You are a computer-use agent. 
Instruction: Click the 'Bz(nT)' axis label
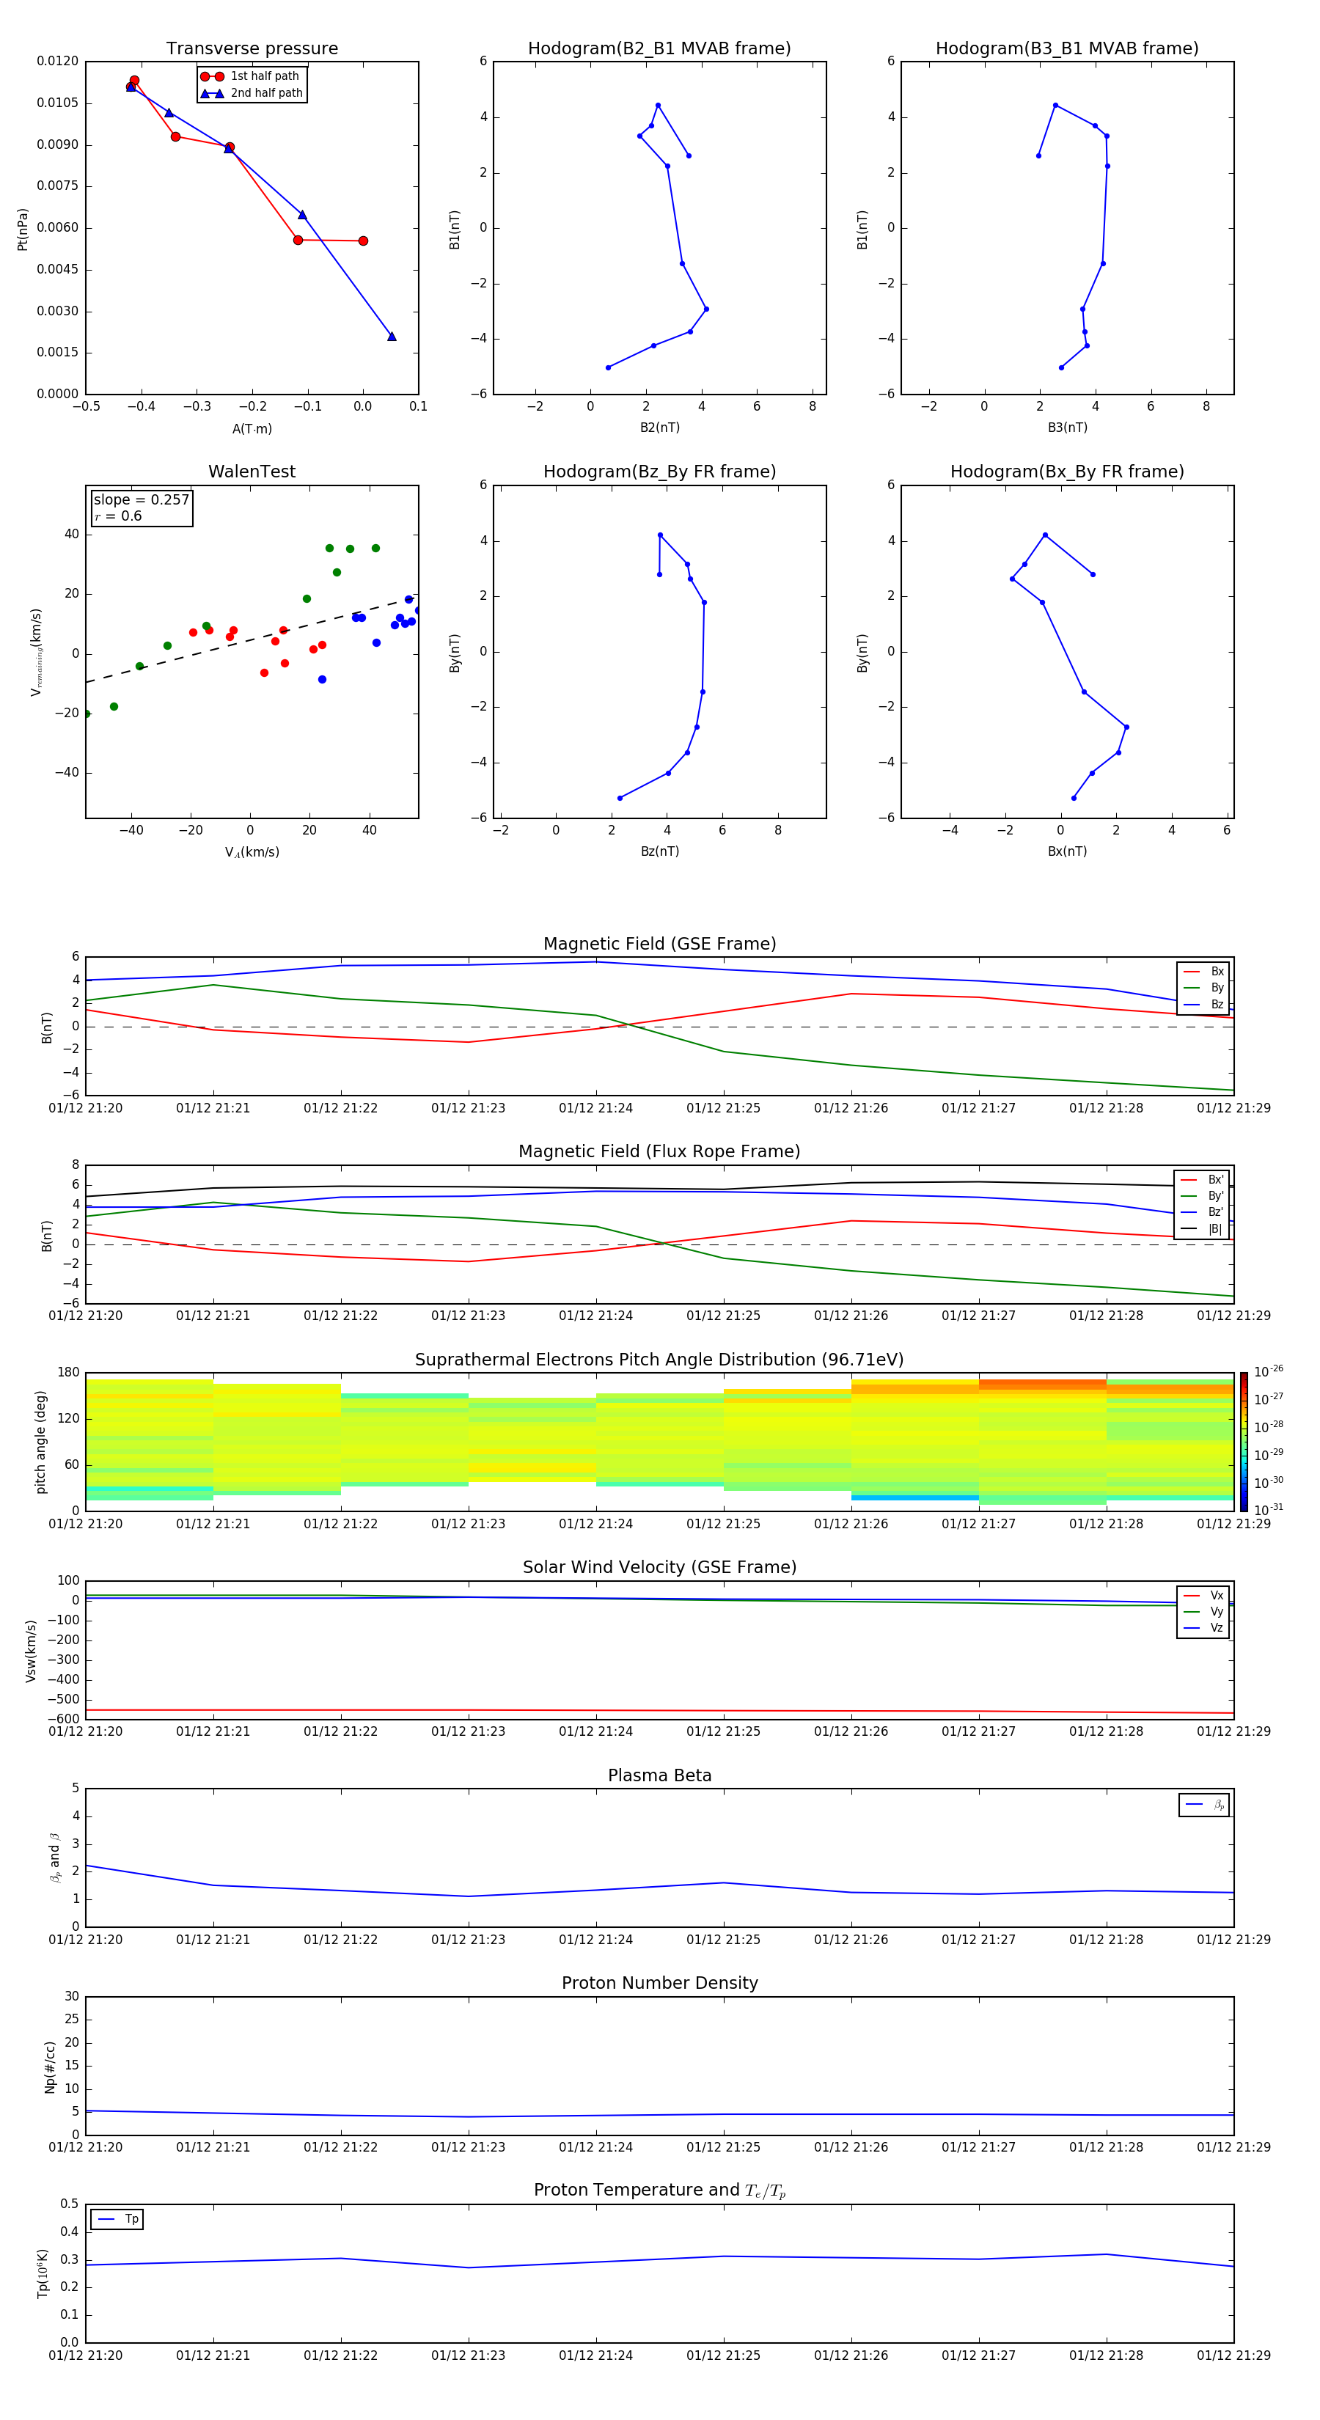659,851
